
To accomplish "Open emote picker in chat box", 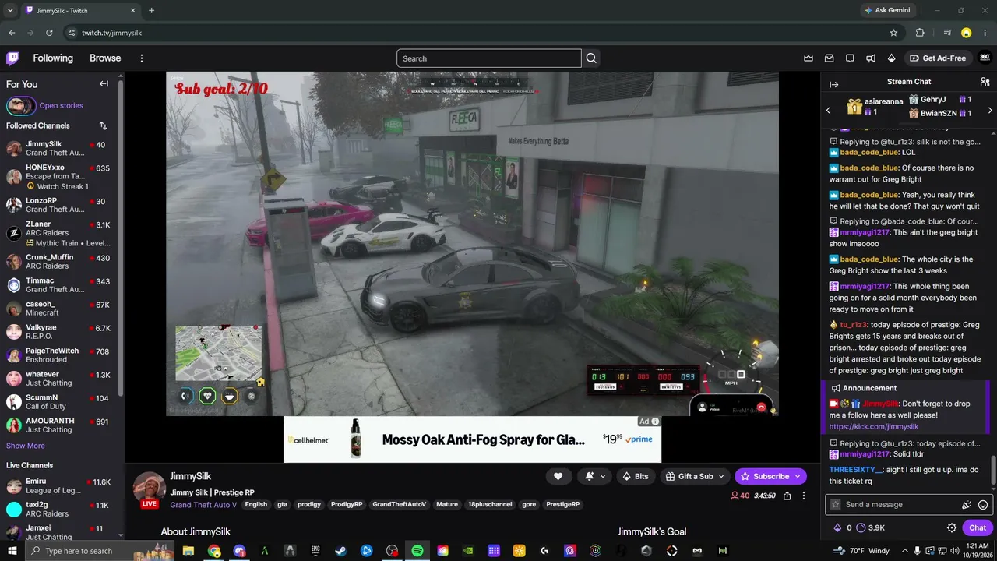I will [983, 505].
